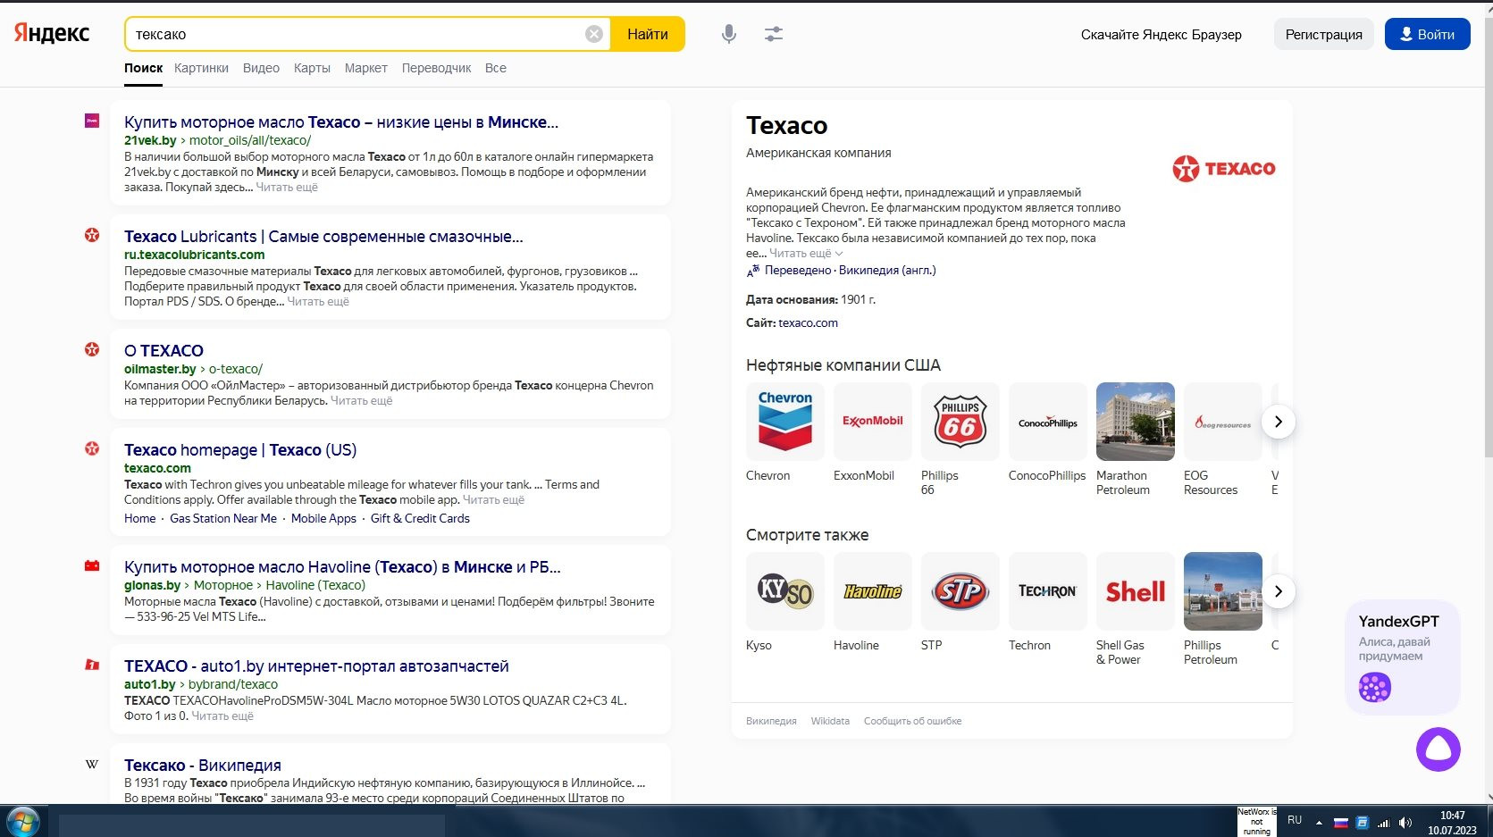The width and height of the screenshot is (1493, 837).
Task: Expand auto1.by snippet 'Читать ещё'
Action: [222, 716]
